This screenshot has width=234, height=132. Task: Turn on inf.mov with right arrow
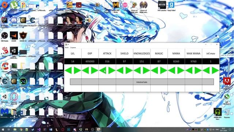click(215, 70)
